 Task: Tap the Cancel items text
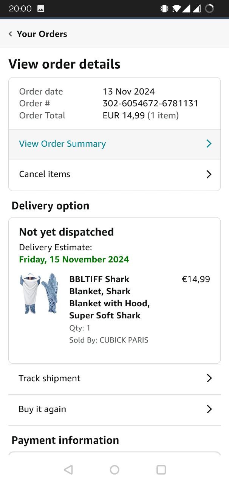click(x=45, y=174)
